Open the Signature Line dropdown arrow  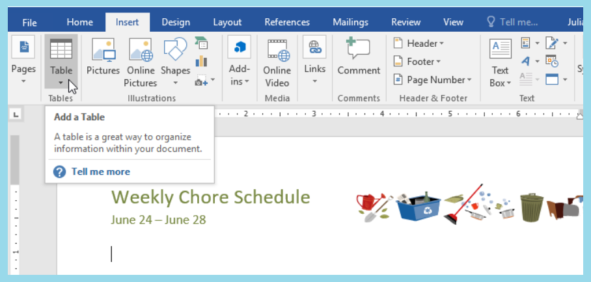coord(565,44)
